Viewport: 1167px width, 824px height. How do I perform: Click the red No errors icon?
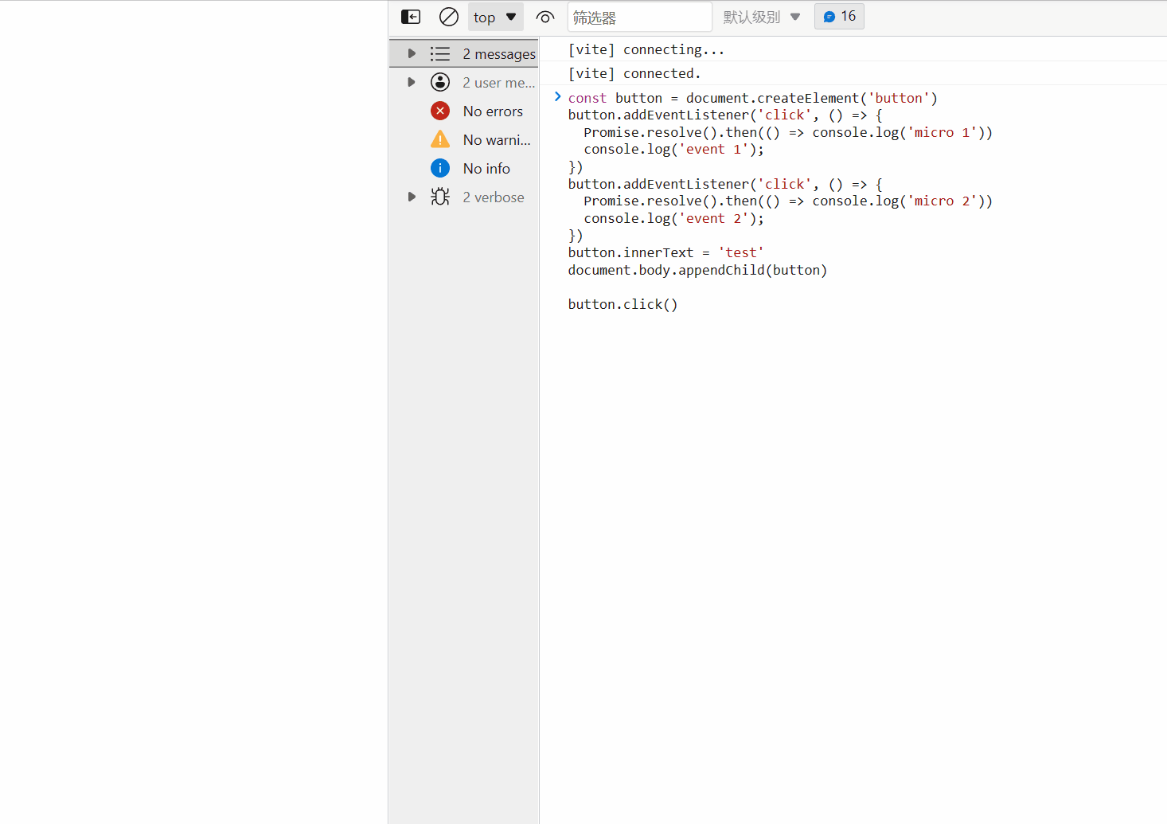440,111
